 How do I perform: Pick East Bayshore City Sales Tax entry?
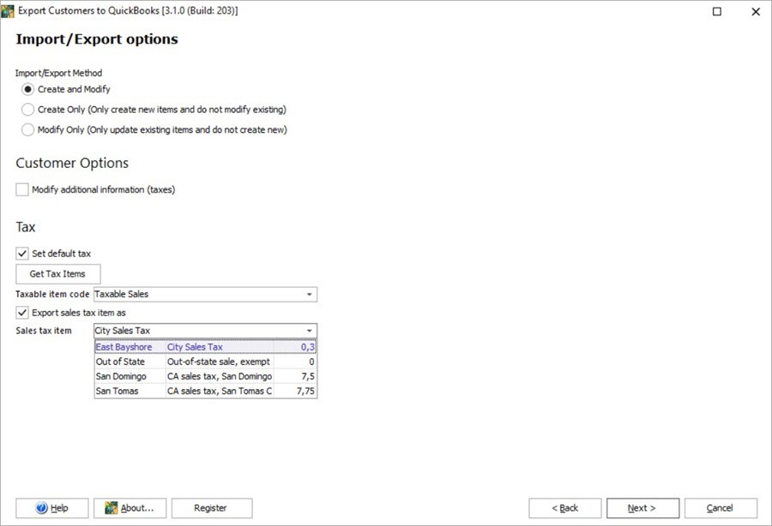205,347
